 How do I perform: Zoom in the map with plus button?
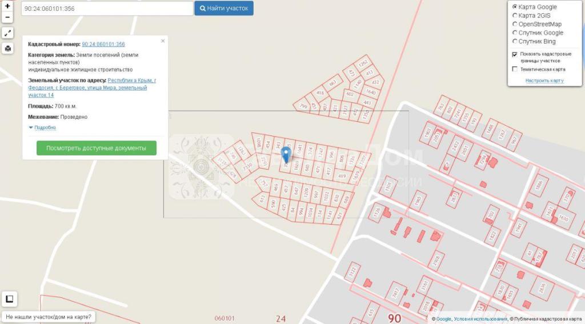point(7,6)
